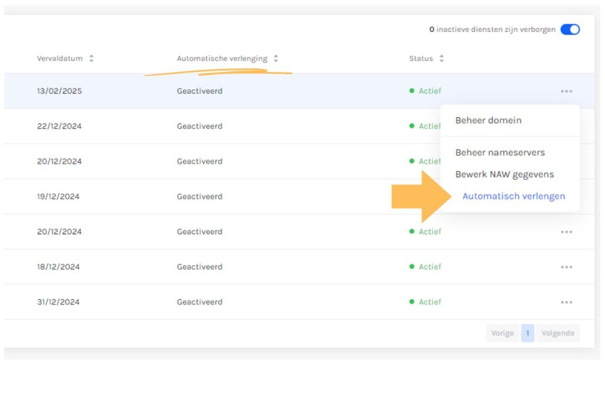Go to previous page with Vorige

(502, 333)
